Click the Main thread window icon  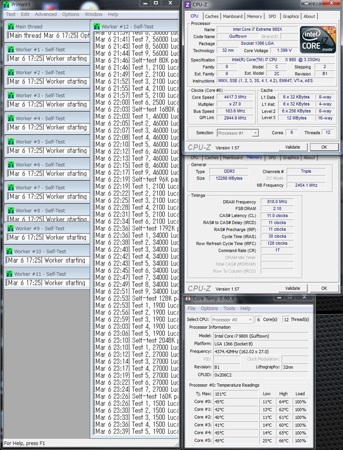coord(10,26)
